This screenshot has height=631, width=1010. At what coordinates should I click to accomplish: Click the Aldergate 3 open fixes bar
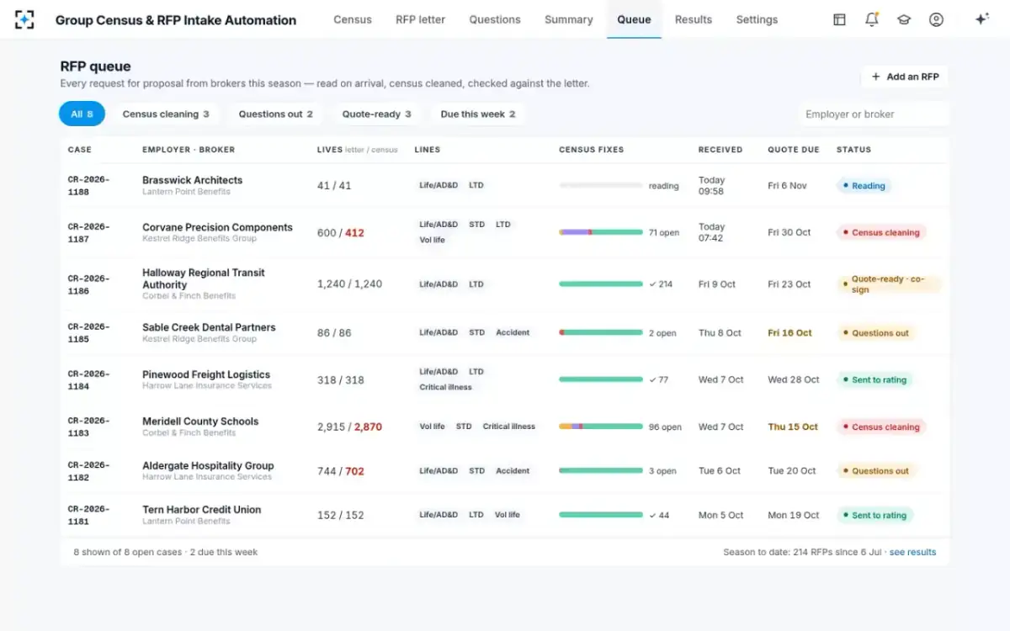(601, 471)
